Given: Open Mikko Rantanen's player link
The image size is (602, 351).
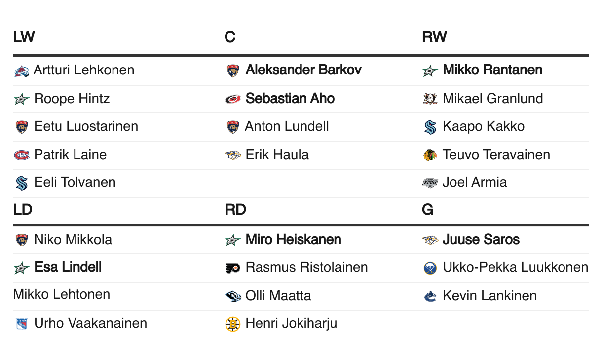Looking at the screenshot, I should [492, 70].
